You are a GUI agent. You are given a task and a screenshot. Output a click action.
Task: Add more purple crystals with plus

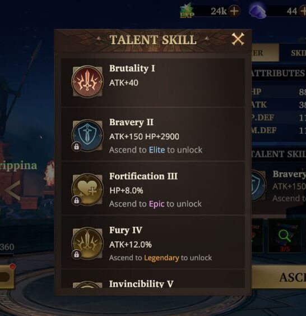pyautogui.click(x=303, y=11)
